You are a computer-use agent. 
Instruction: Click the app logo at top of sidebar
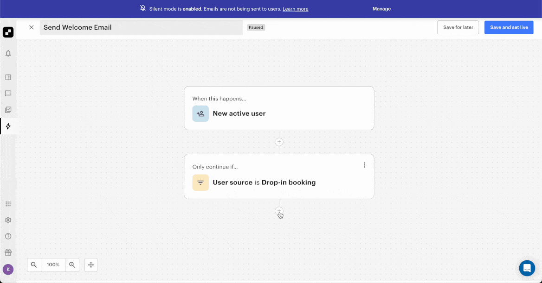[8, 32]
